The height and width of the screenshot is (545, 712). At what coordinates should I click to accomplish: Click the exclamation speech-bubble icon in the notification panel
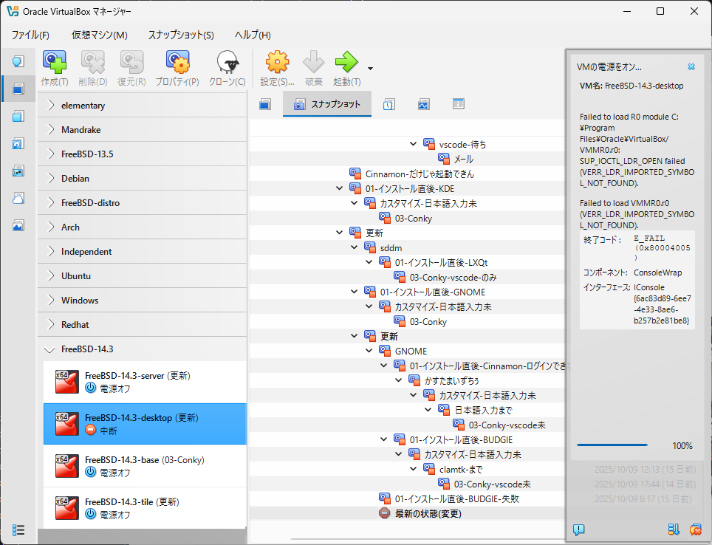578,529
